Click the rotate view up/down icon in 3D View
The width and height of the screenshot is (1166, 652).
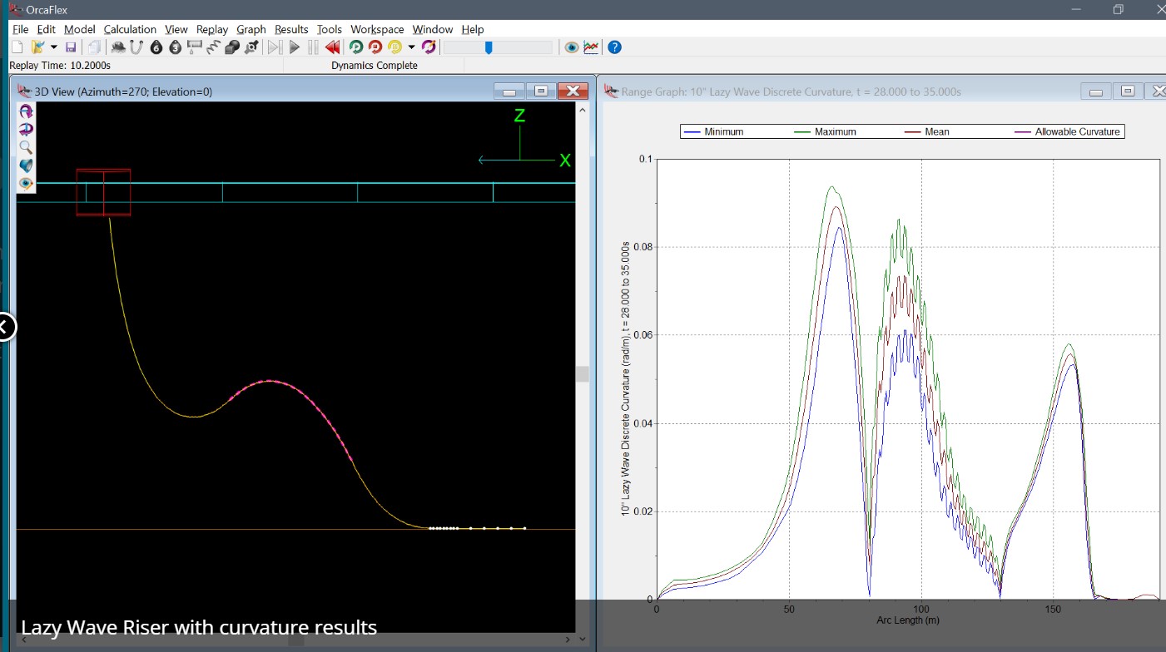[x=26, y=111]
